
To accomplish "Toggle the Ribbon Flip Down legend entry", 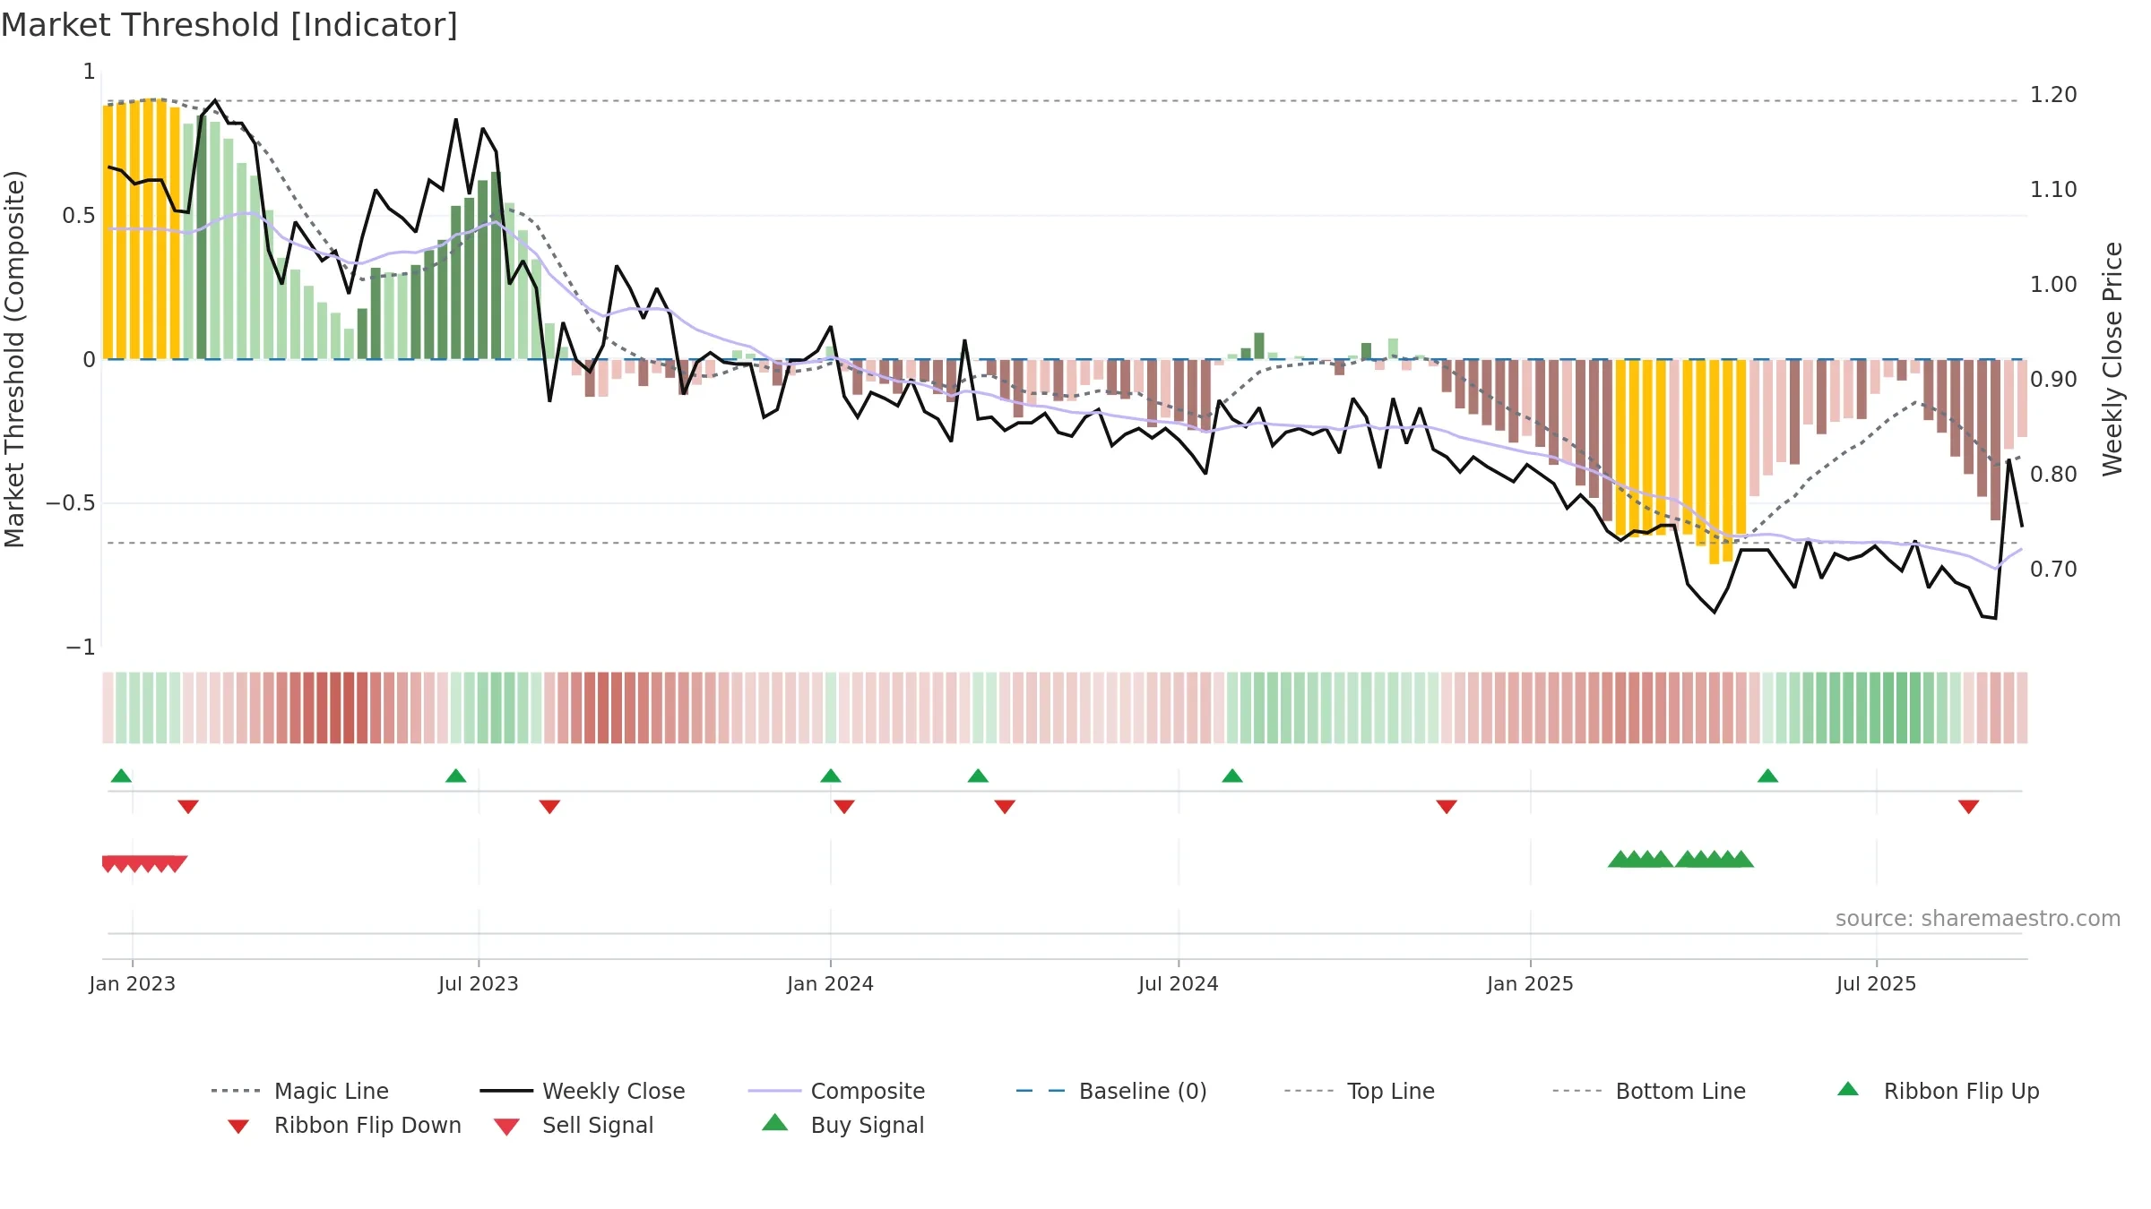I will [x=343, y=1125].
